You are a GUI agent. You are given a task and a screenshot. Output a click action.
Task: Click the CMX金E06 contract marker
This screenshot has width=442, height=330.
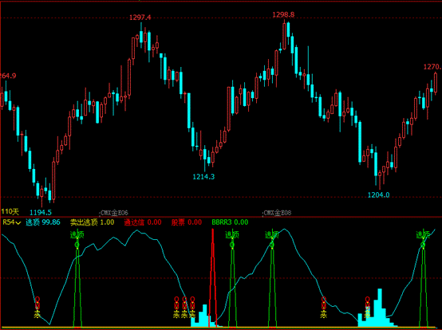[x=114, y=213]
